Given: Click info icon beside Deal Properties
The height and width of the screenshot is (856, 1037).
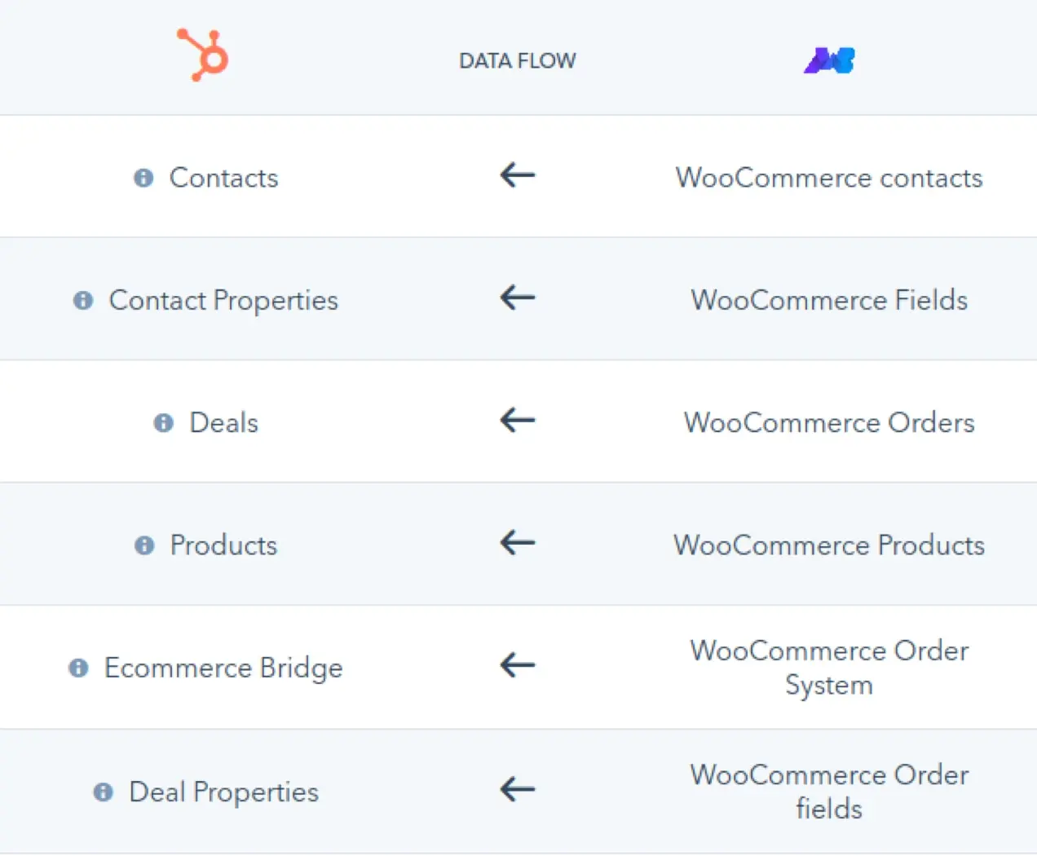Looking at the screenshot, I should (104, 792).
